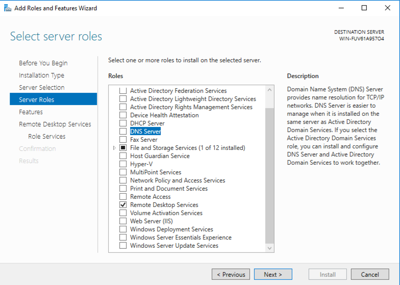Select the DHCP Server checkbox
This screenshot has height=285, width=400.
point(123,123)
